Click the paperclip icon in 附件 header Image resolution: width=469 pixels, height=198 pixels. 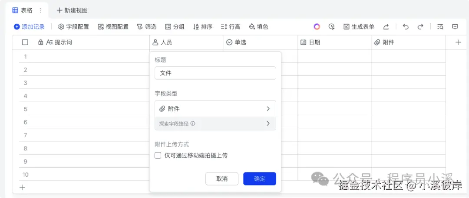377,42
